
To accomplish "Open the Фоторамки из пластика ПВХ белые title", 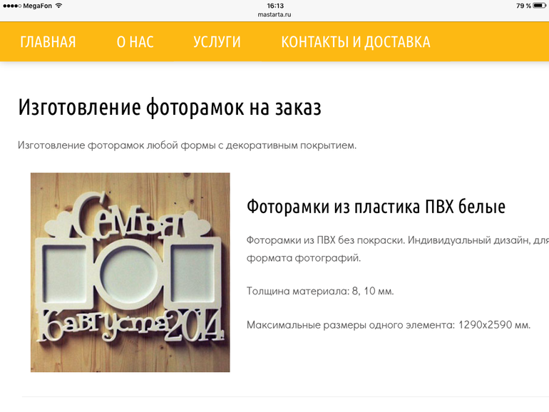I will tap(376, 207).
